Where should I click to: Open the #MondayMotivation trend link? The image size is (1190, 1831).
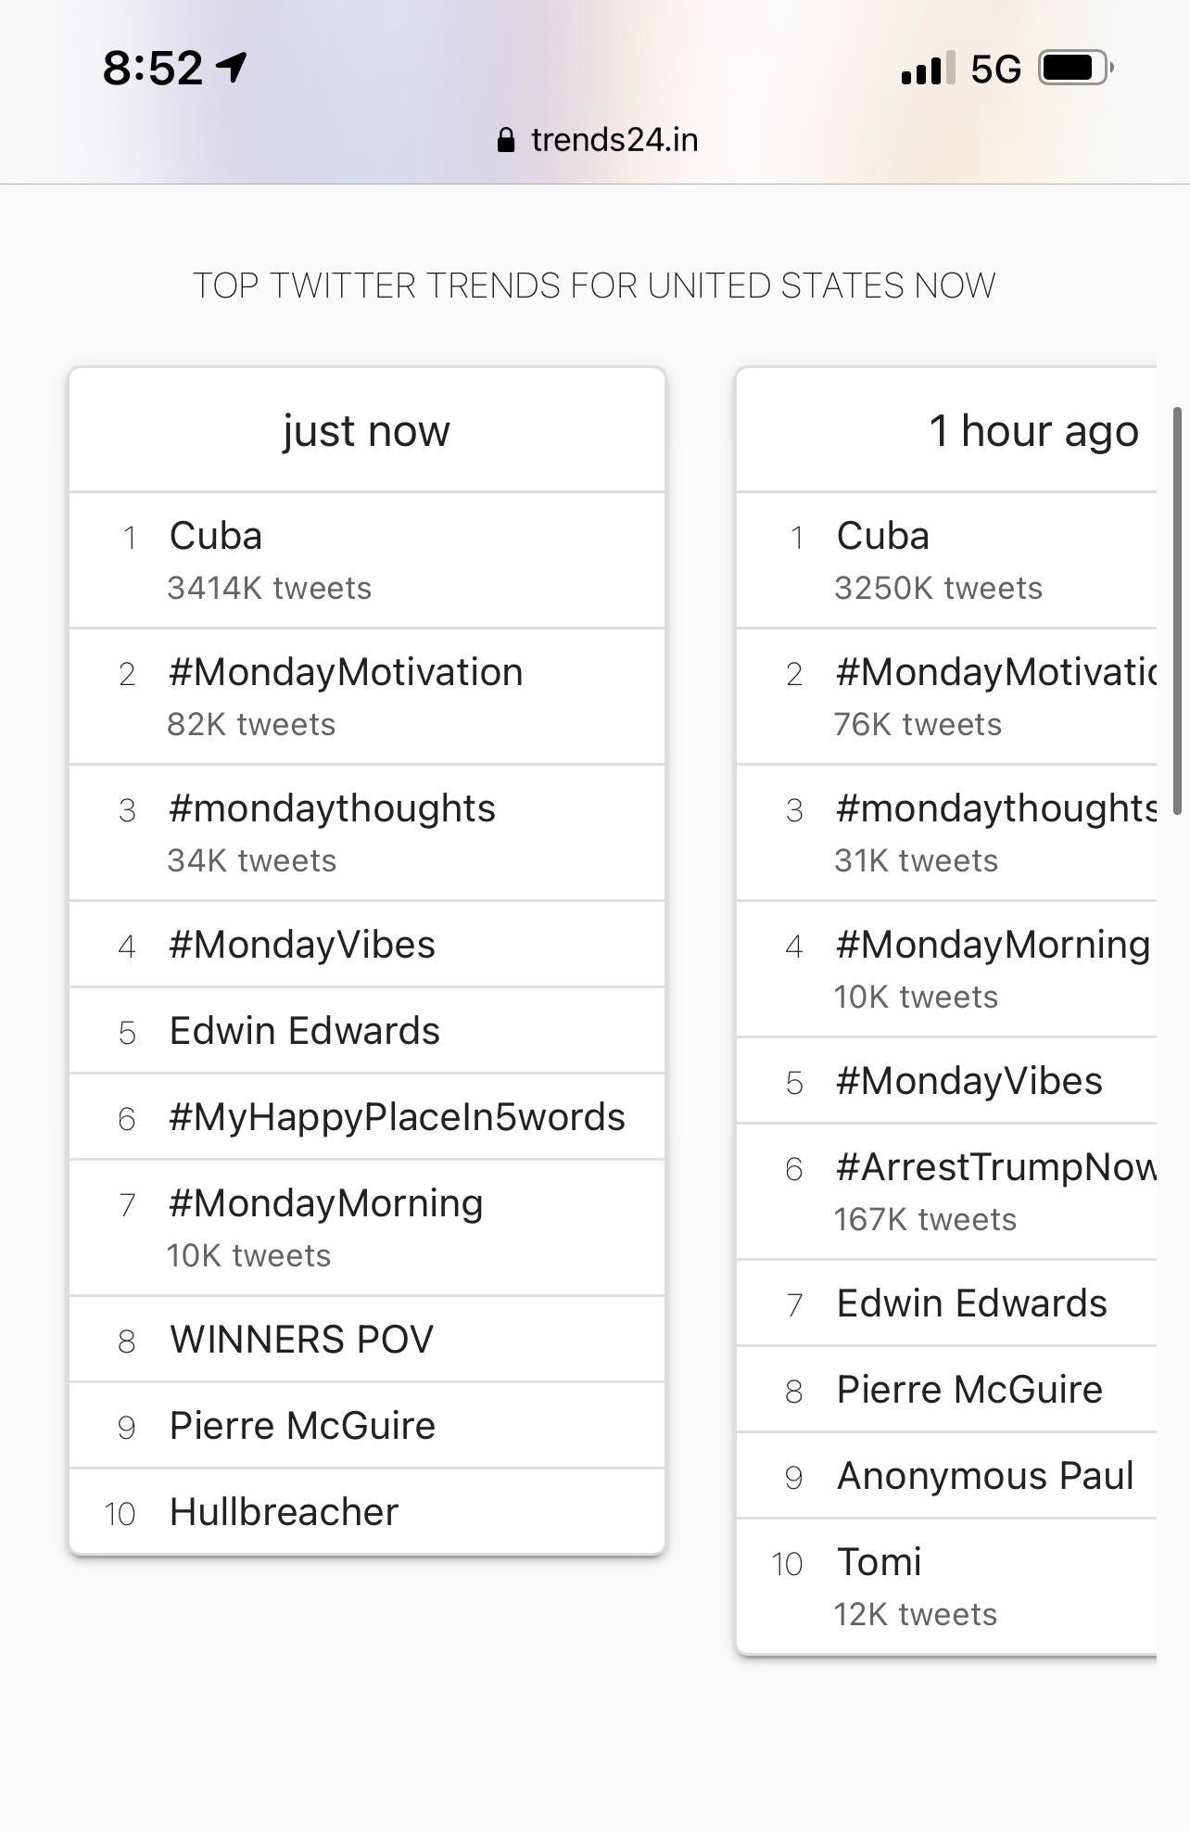click(x=345, y=671)
